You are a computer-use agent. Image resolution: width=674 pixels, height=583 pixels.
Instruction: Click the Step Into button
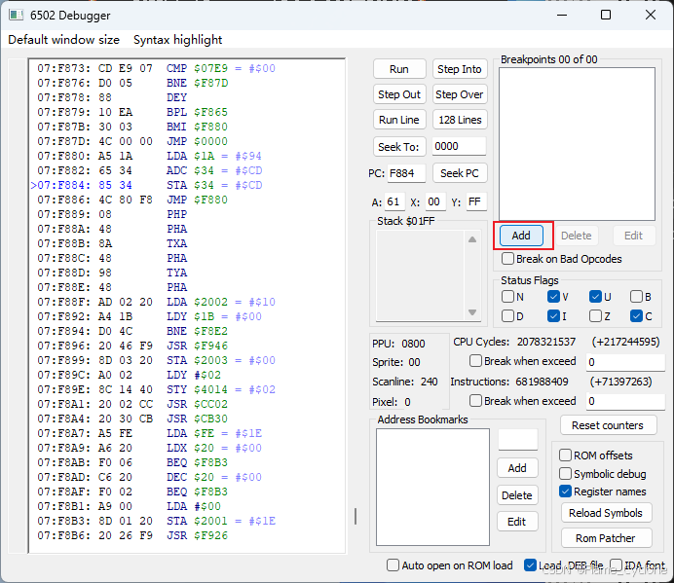pos(460,69)
